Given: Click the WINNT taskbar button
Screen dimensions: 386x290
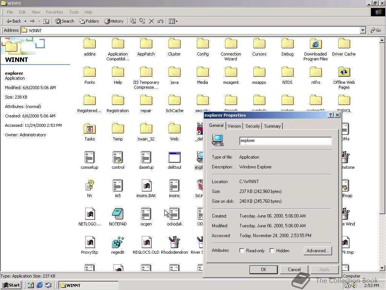Looking at the screenshot, I should click(x=89, y=285).
